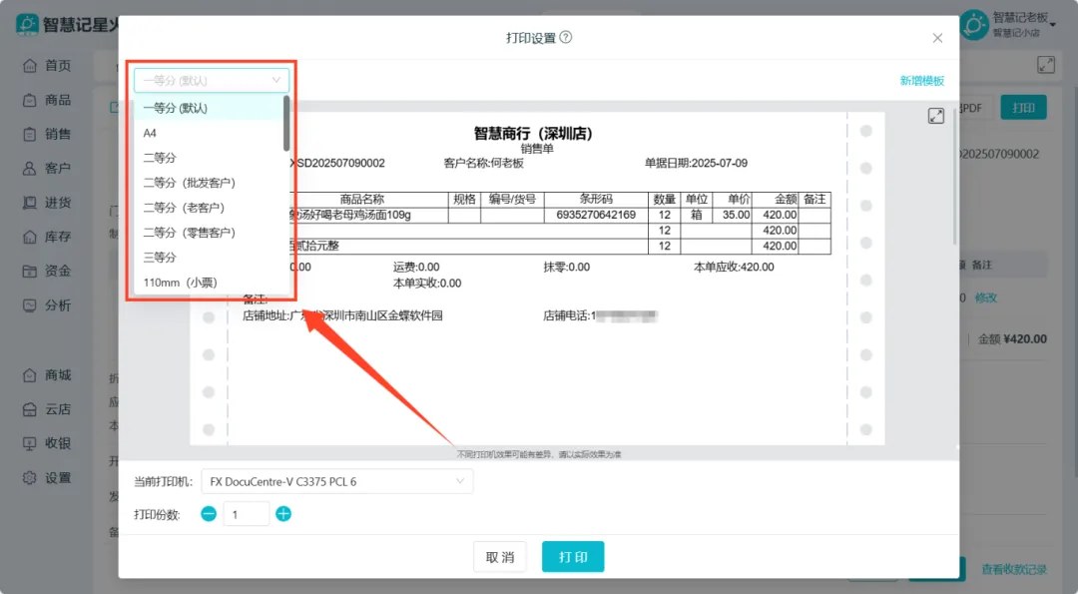
Task: Click the 进货 sidebar icon
Action: 30,203
